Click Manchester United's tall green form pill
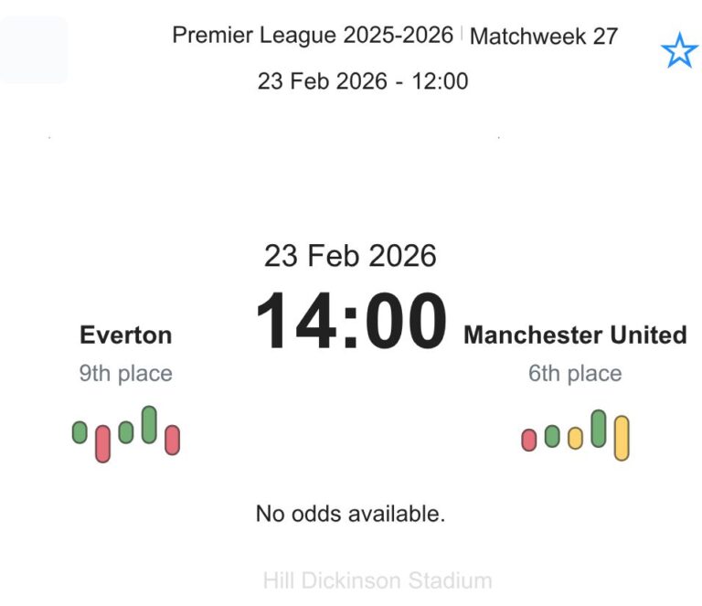Screen dimensions: 702x606 pos(599,428)
